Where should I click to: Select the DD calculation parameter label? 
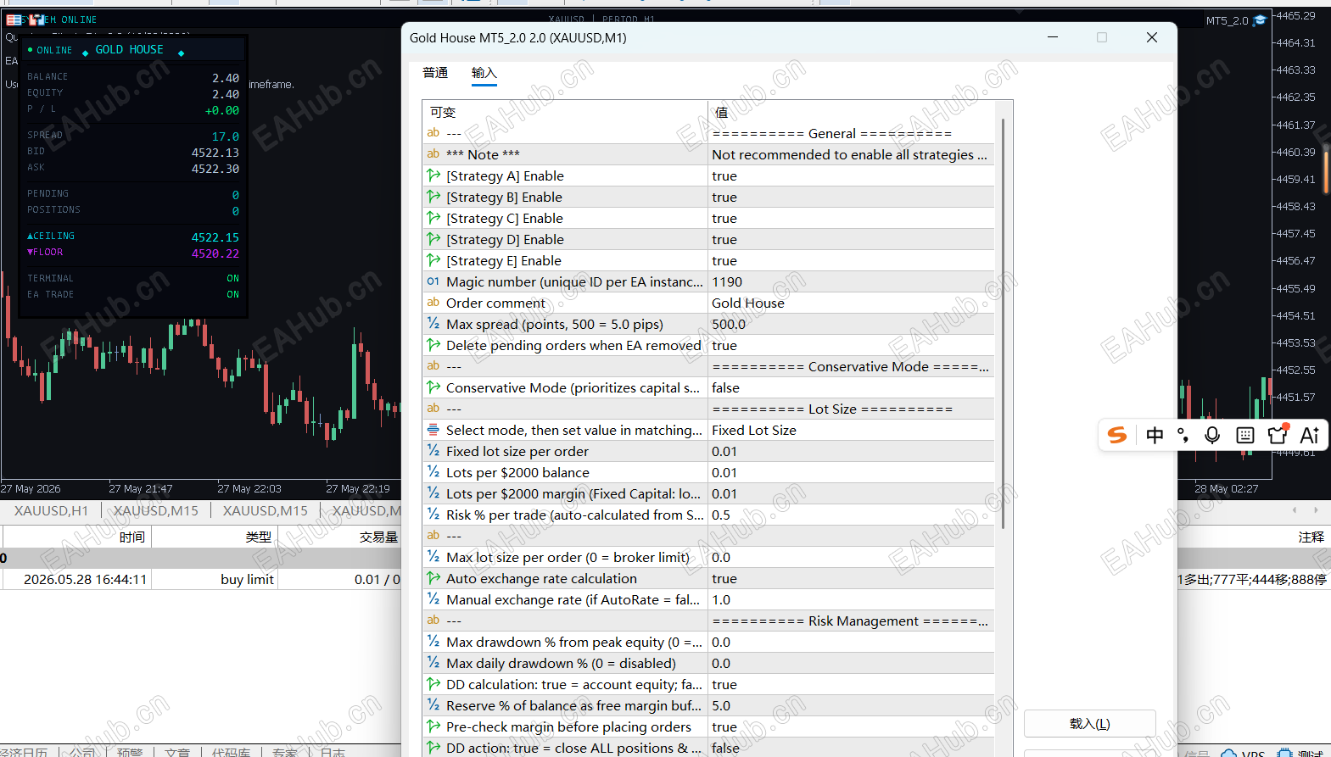tap(574, 684)
